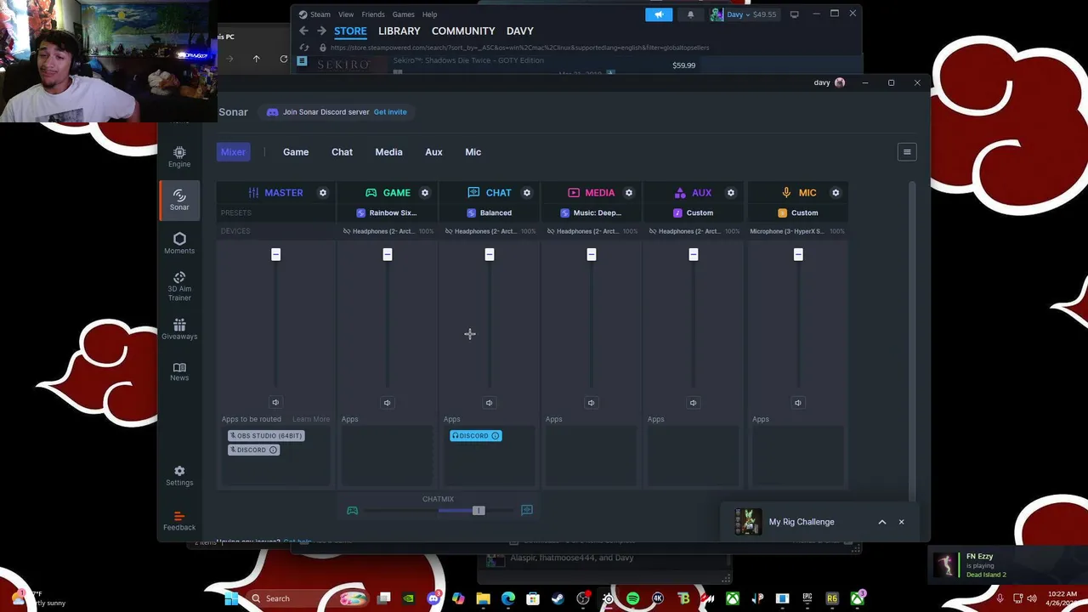Open MEDIA preset dropdown Music: Deep
The height and width of the screenshot is (612, 1088).
click(591, 213)
